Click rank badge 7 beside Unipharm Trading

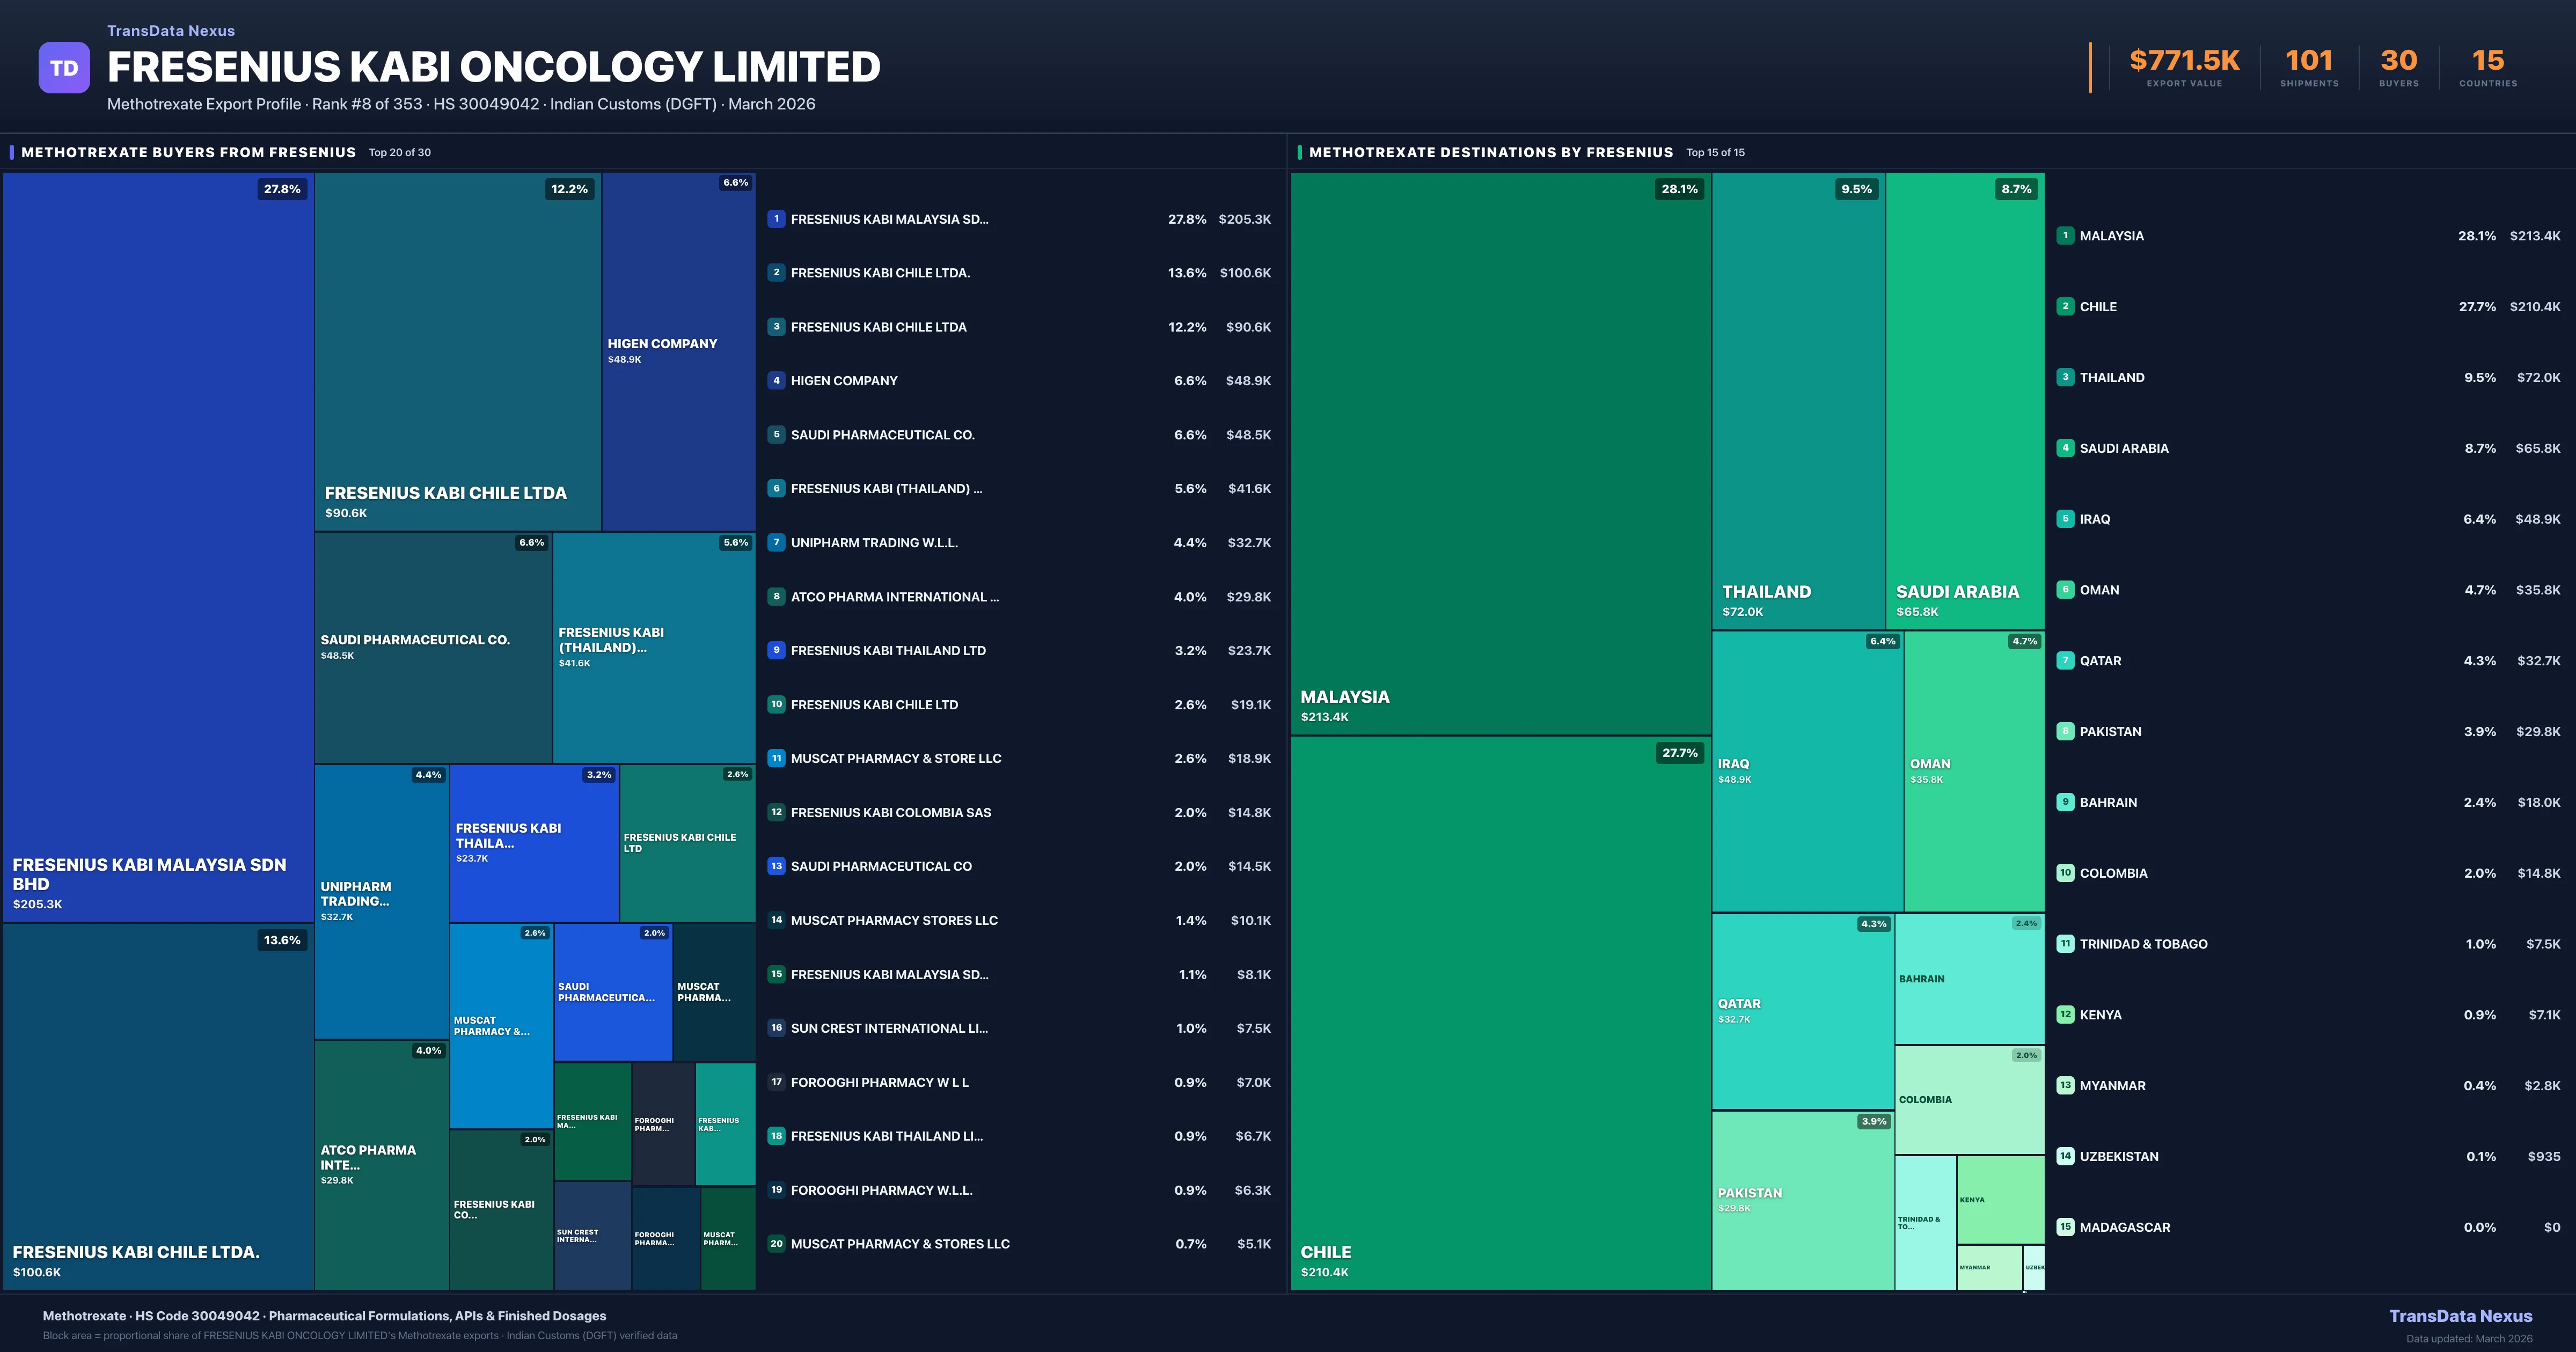(x=776, y=543)
